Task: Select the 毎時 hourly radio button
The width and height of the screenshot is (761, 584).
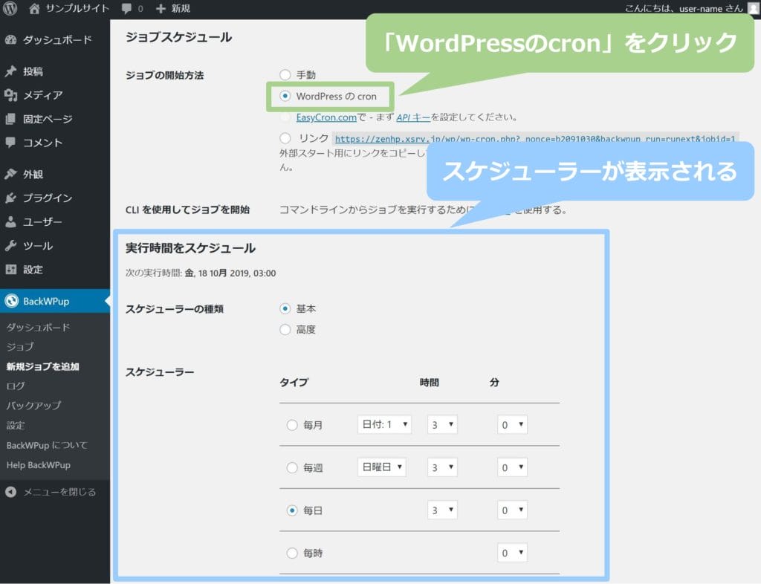Action: 293,554
